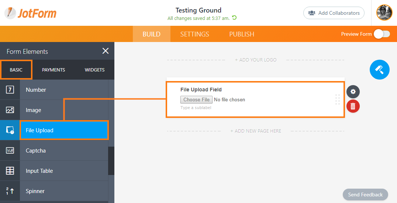This screenshot has height=203, width=397.
Task: Click the Image element icon
Action: [10, 110]
